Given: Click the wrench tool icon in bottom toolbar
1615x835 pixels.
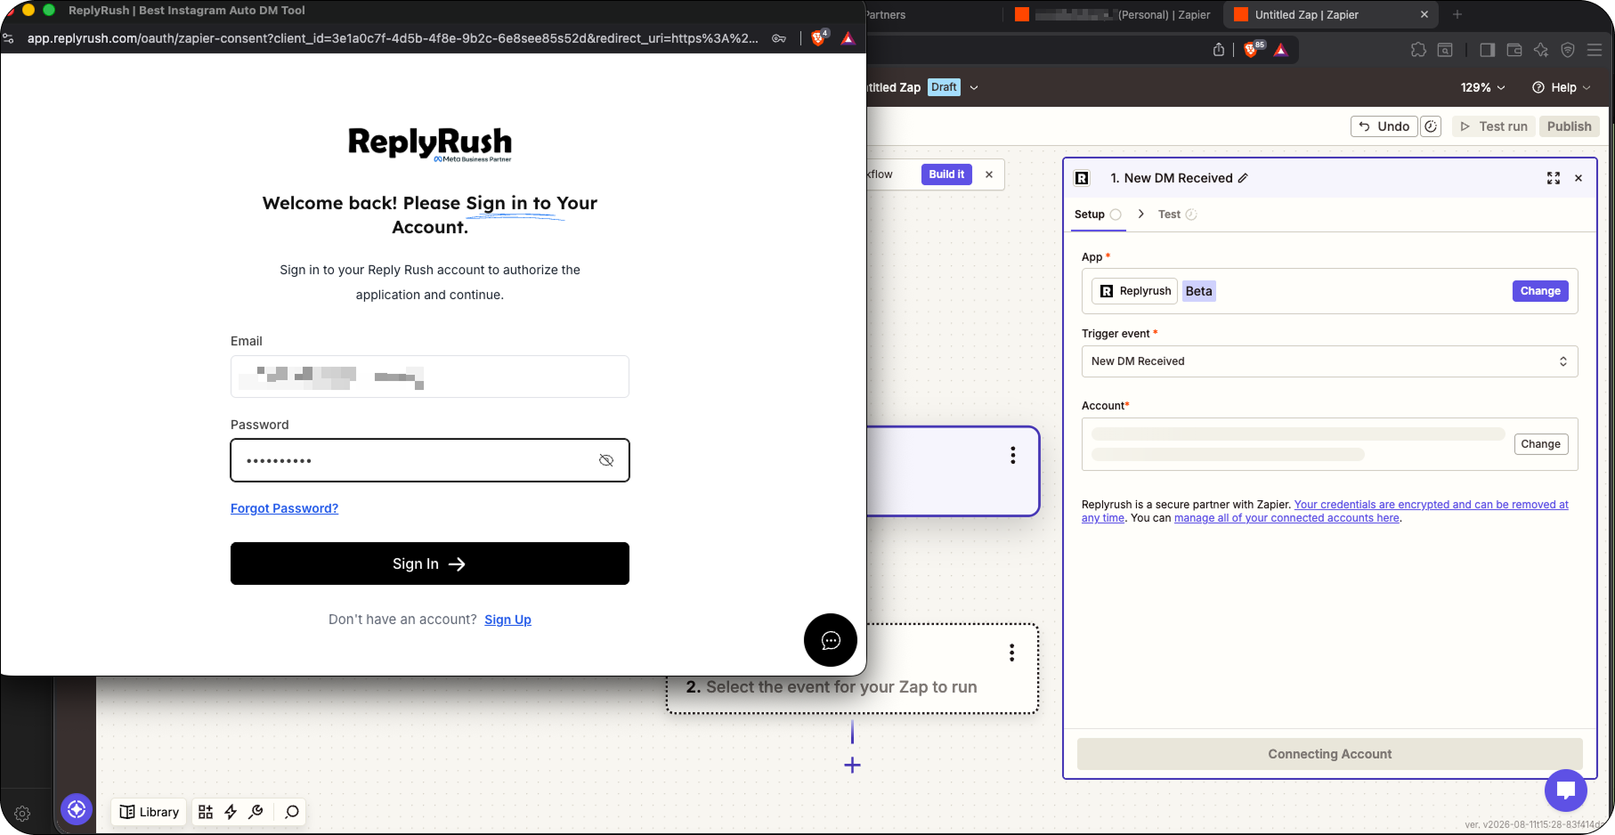Looking at the screenshot, I should click(x=256, y=812).
